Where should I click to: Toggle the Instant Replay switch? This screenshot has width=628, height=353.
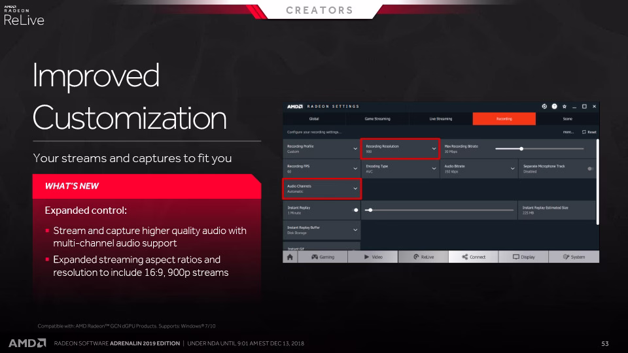tap(355, 210)
